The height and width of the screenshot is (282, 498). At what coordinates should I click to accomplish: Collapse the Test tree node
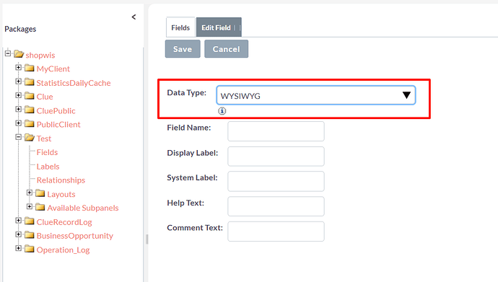click(19, 137)
